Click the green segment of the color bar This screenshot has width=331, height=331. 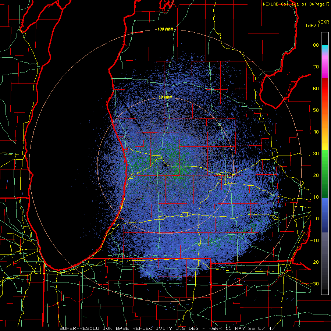point(325,174)
